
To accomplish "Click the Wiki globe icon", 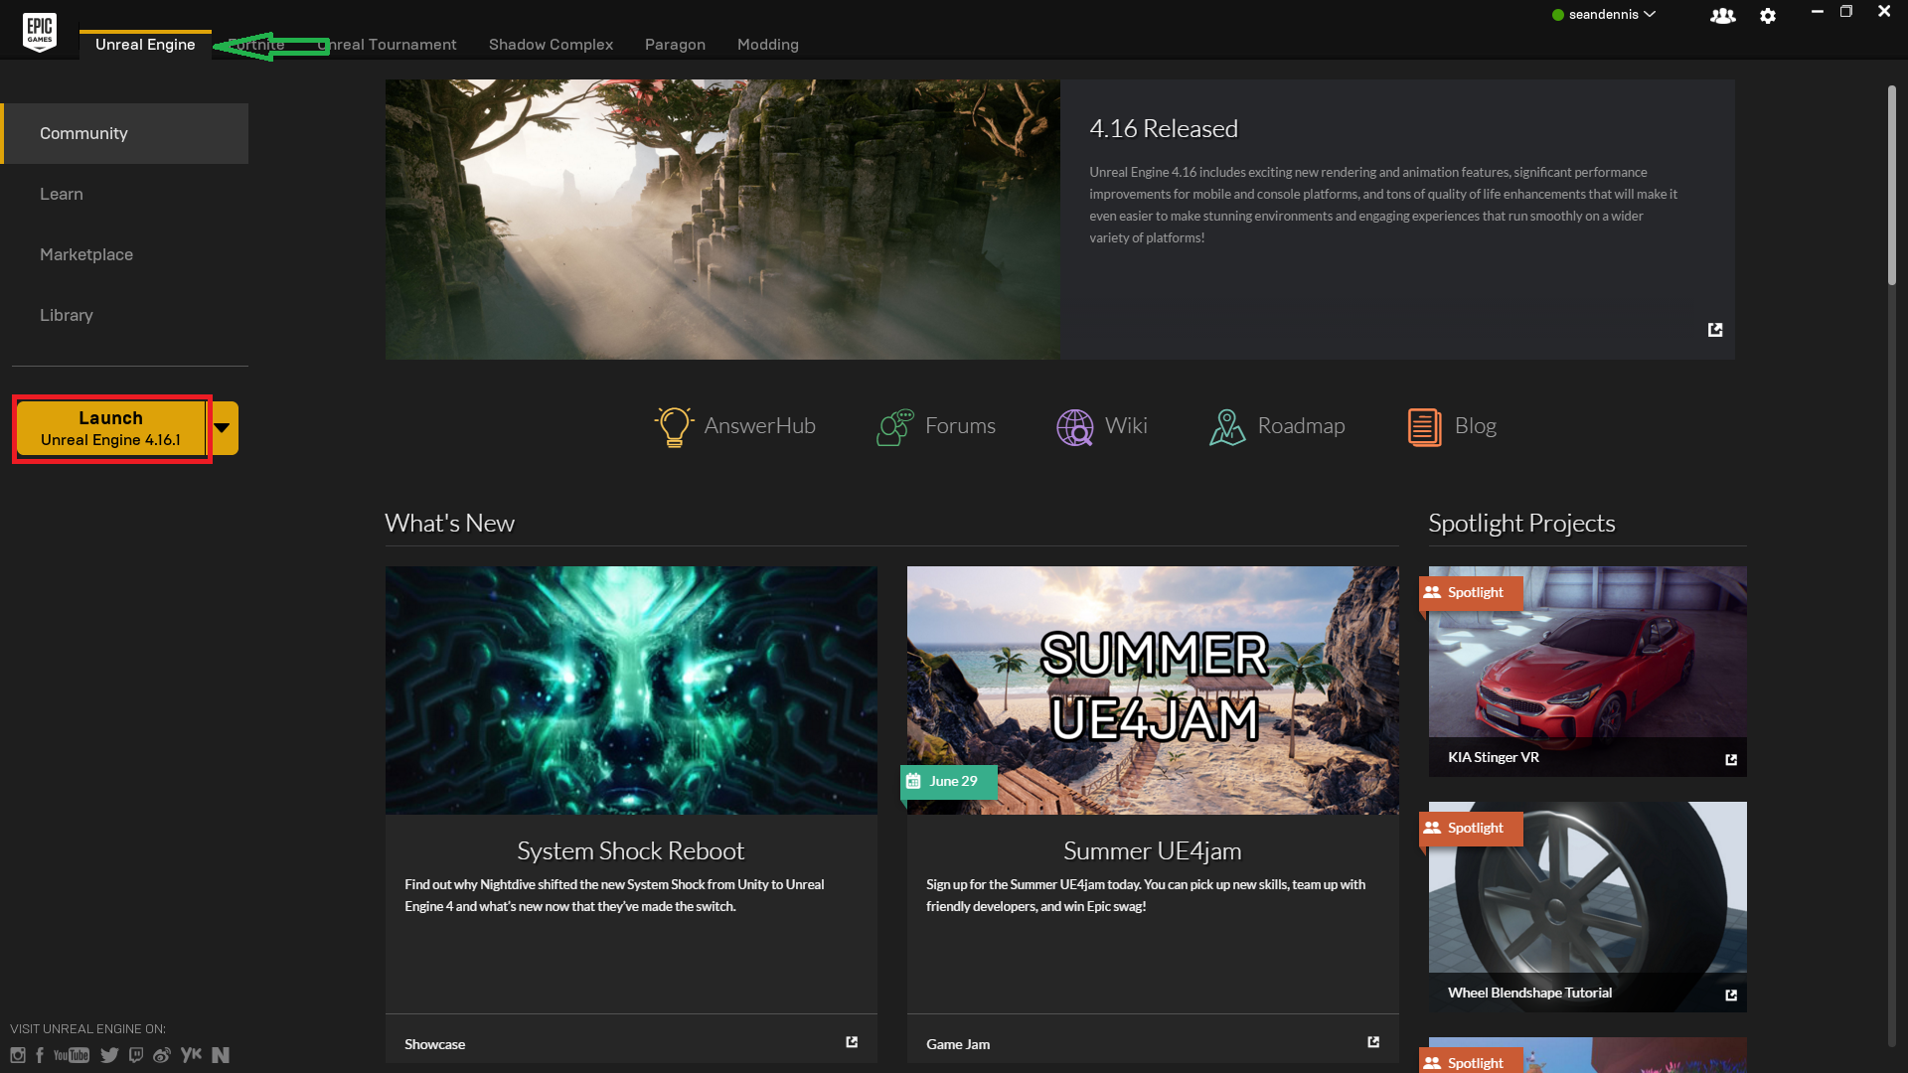I will point(1075,427).
